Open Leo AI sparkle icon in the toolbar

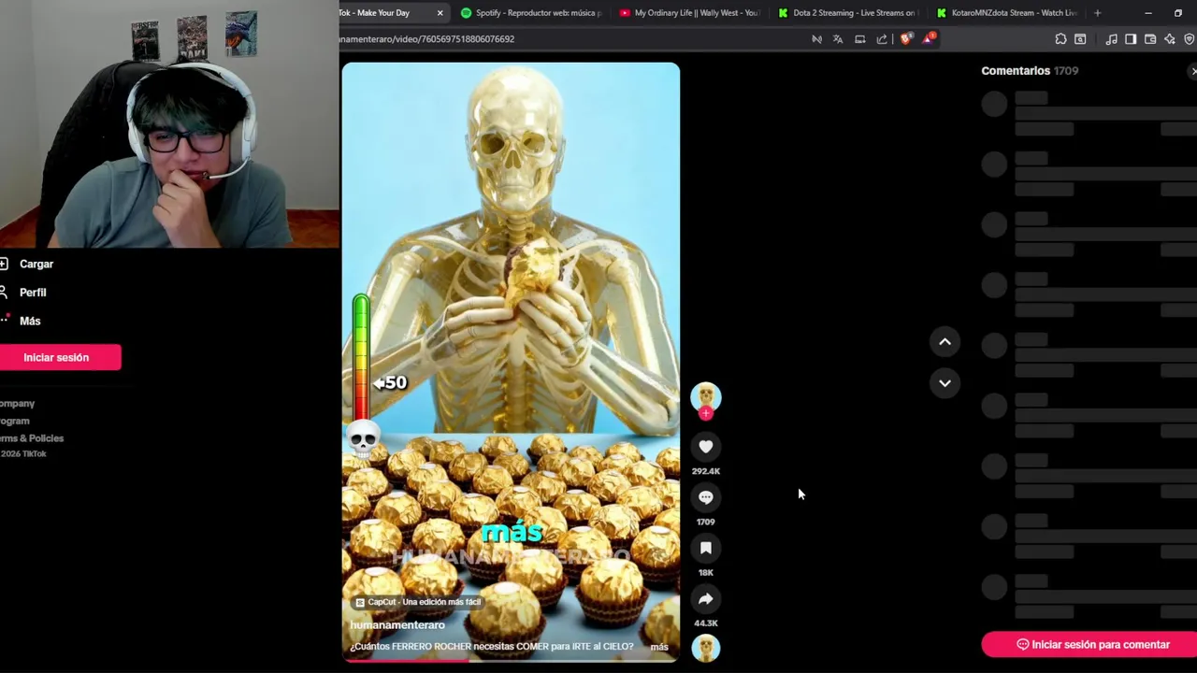1170,39
